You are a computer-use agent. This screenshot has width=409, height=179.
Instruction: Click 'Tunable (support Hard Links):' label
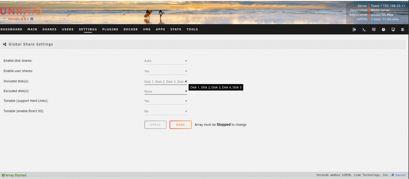(26, 101)
